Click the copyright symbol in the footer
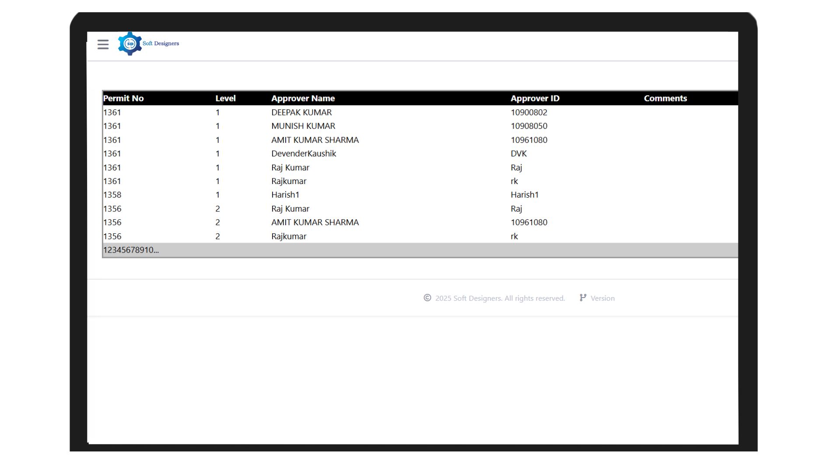 click(427, 298)
